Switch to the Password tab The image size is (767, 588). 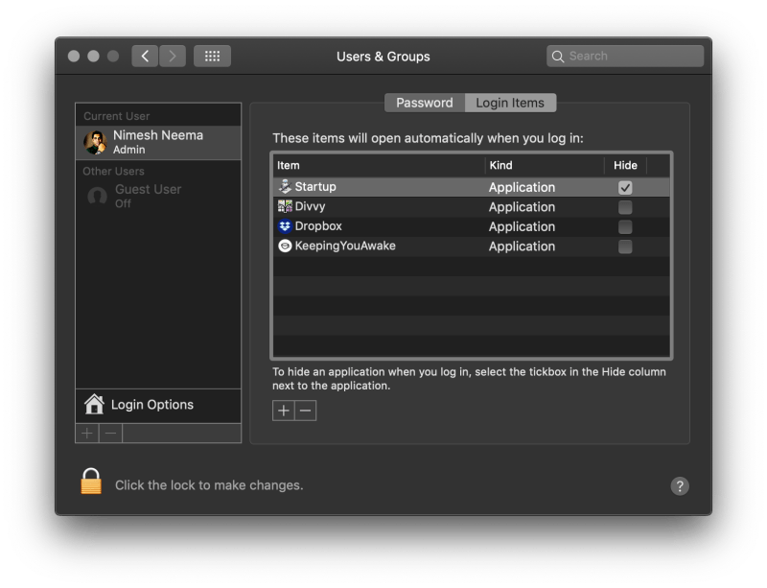pos(423,103)
